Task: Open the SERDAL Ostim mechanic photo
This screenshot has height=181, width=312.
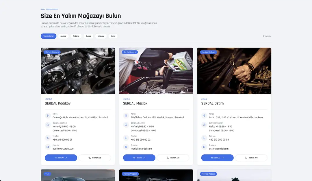Action: point(234,71)
